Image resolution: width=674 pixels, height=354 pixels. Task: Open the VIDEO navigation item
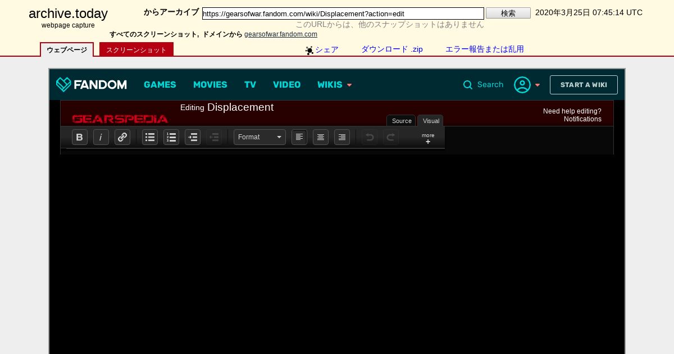287,84
